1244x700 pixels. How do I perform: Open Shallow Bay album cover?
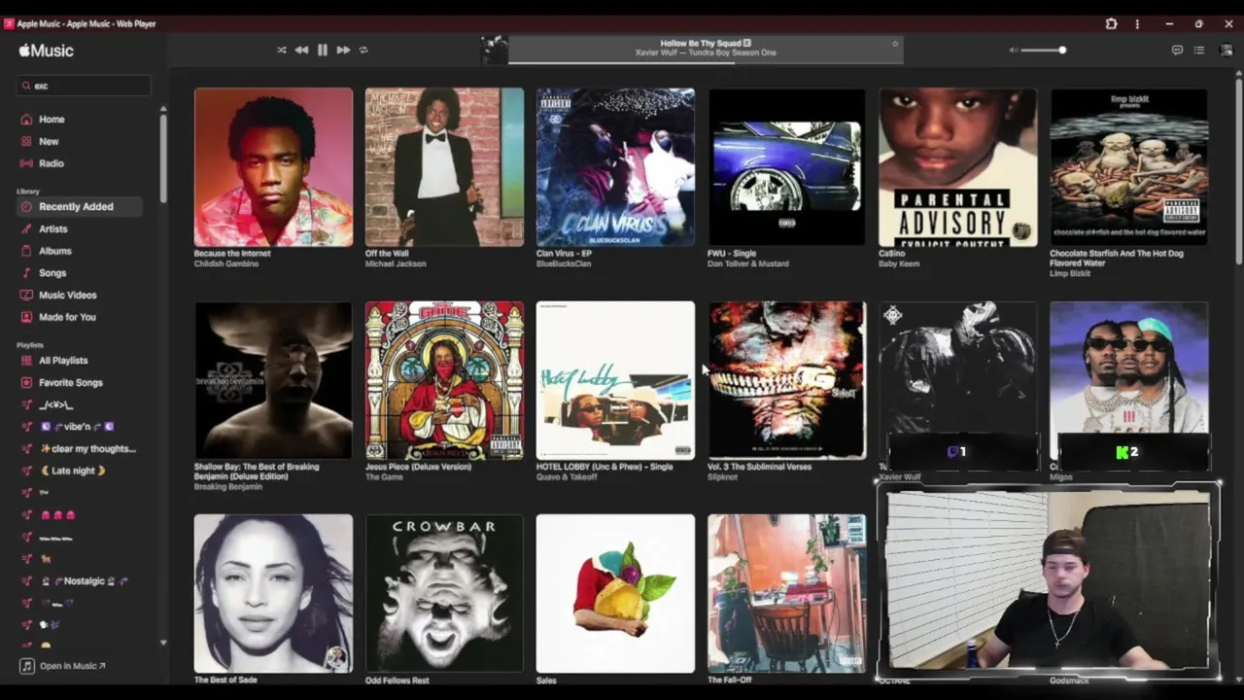pos(273,380)
